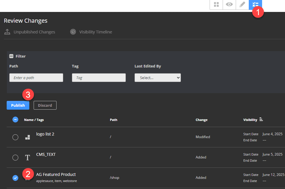Image resolution: width=285 pixels, height=189 pixels.
Task: Open the Last Edited By dropdown
Action: coord(158,78)
